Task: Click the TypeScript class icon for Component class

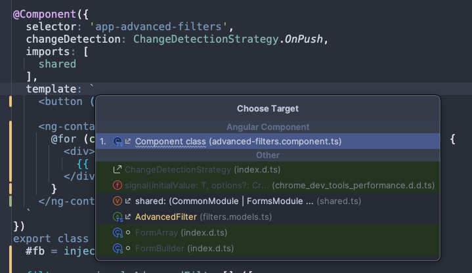Action: tap(118, 142)
